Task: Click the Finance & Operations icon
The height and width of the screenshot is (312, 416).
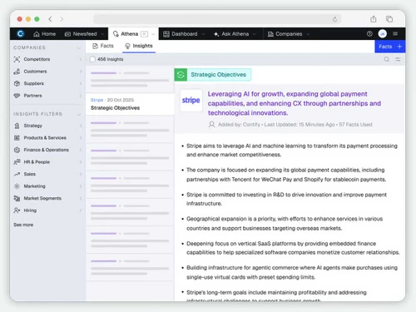Action: click(17, 150)
